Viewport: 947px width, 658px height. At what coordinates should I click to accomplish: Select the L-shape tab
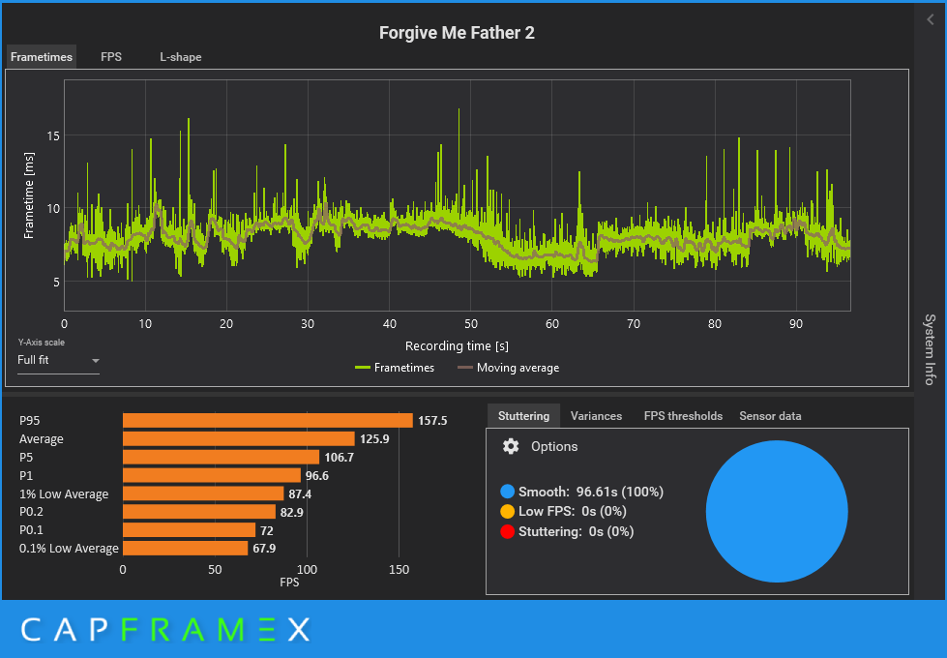[181, 57]
